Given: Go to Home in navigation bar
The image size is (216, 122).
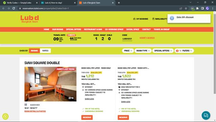Looking at the screenshot, I should [46, 29].
